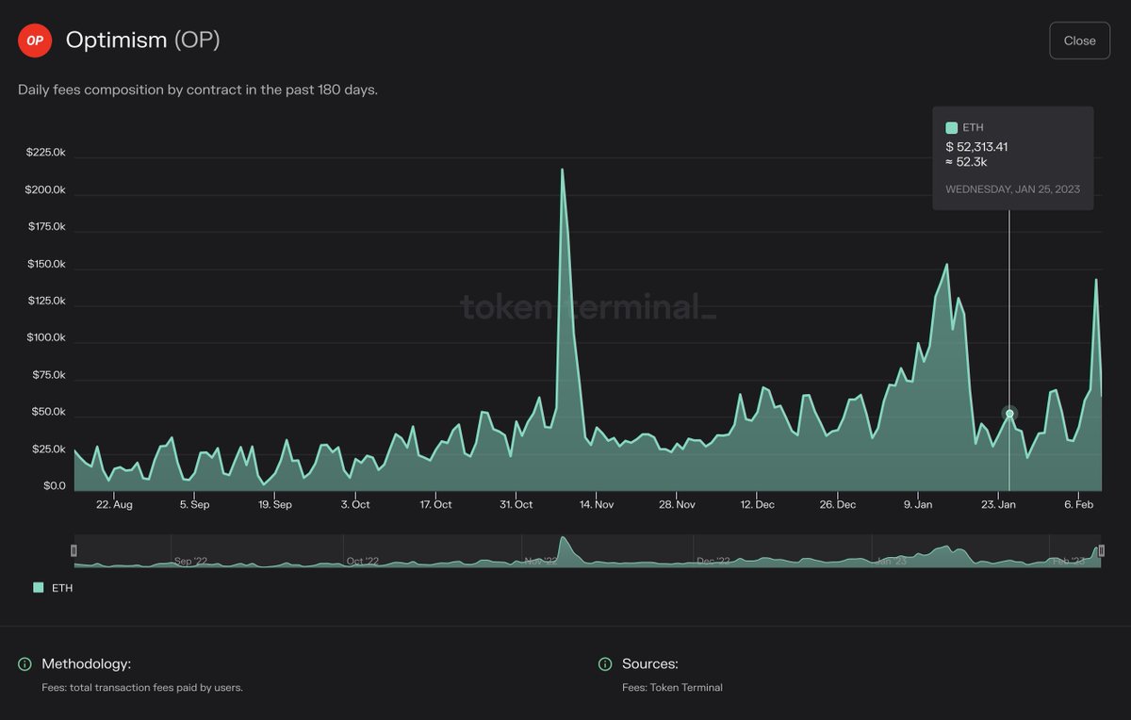Click the '22. Aug' x-axis label
Screen dimensions: 1131x720
[114, 505]
